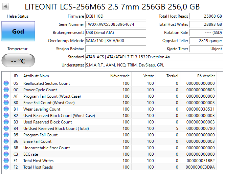Screen dimensions: 225x174
Task: Select the Power Cycle Count attribute name
Action: click(x=40, y=90)
